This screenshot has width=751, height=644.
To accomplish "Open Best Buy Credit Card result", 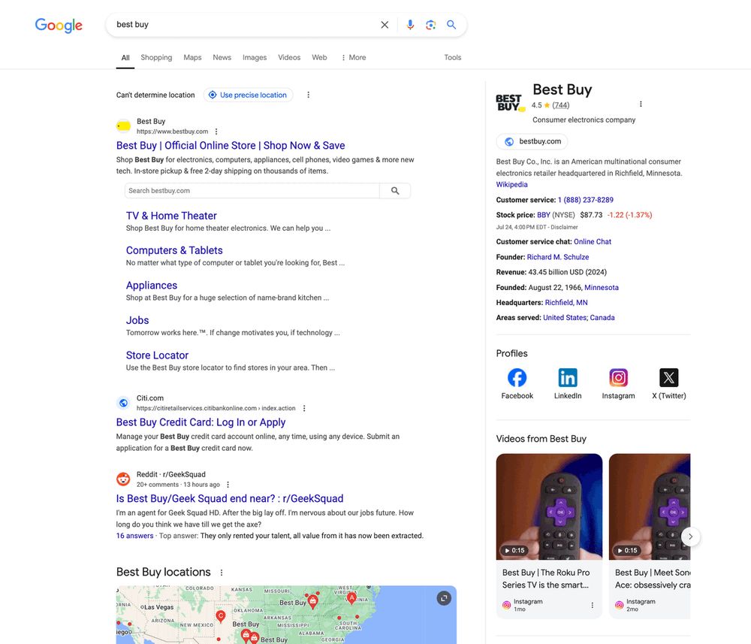I will [201, 422].
